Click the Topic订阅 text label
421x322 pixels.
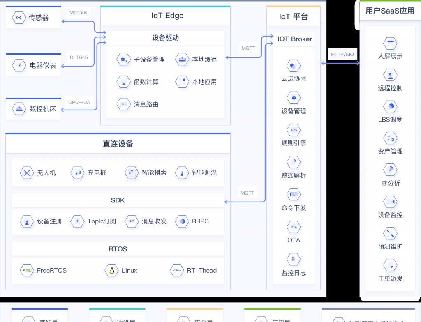[102, 221]
